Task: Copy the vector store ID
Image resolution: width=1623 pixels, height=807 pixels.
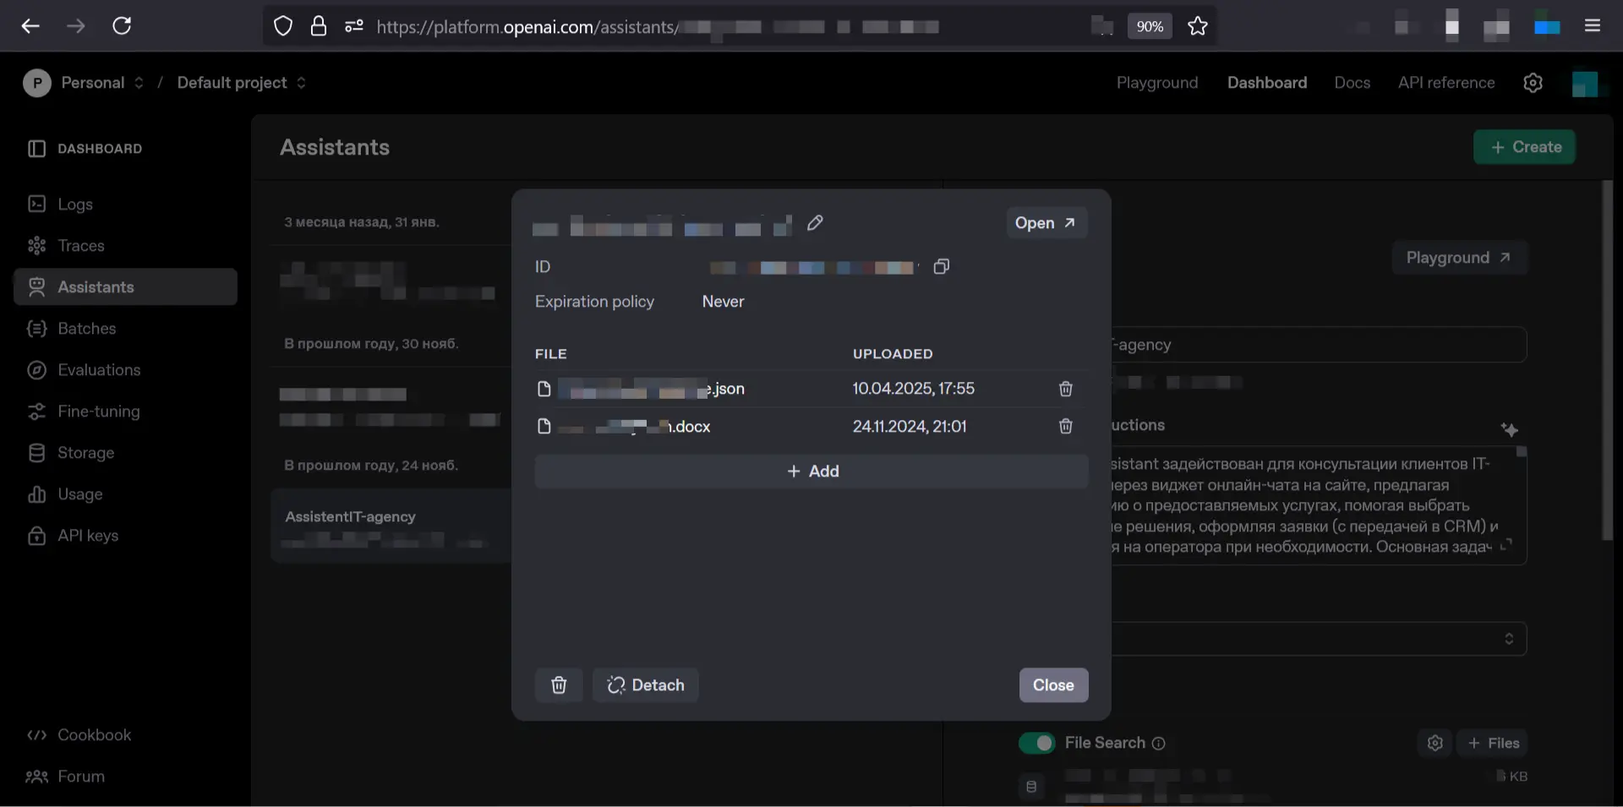Action: (942, 267)
